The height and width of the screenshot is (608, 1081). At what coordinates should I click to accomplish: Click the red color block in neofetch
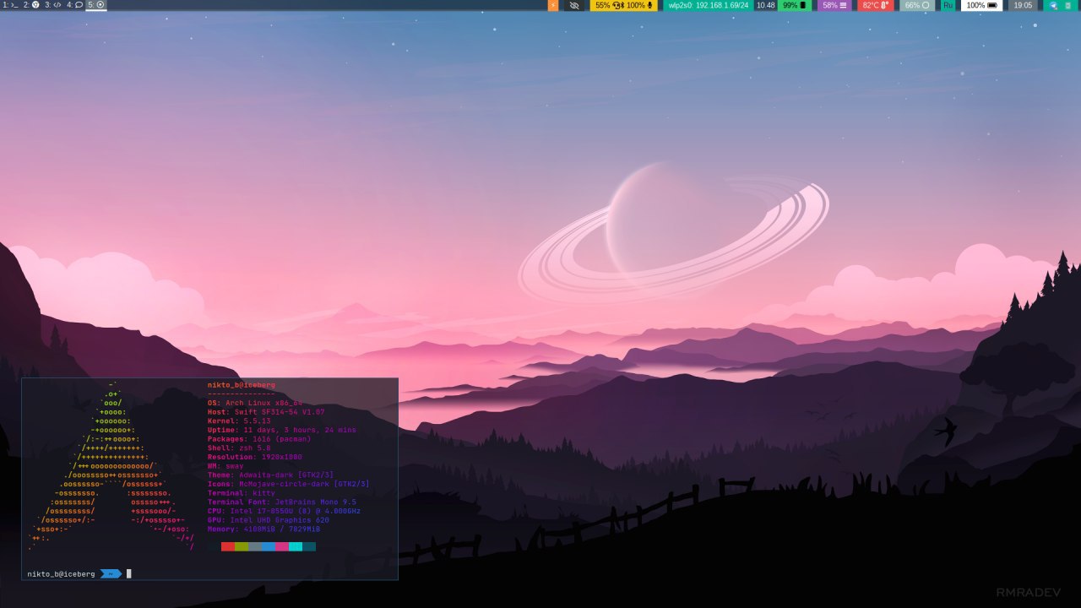228,546
